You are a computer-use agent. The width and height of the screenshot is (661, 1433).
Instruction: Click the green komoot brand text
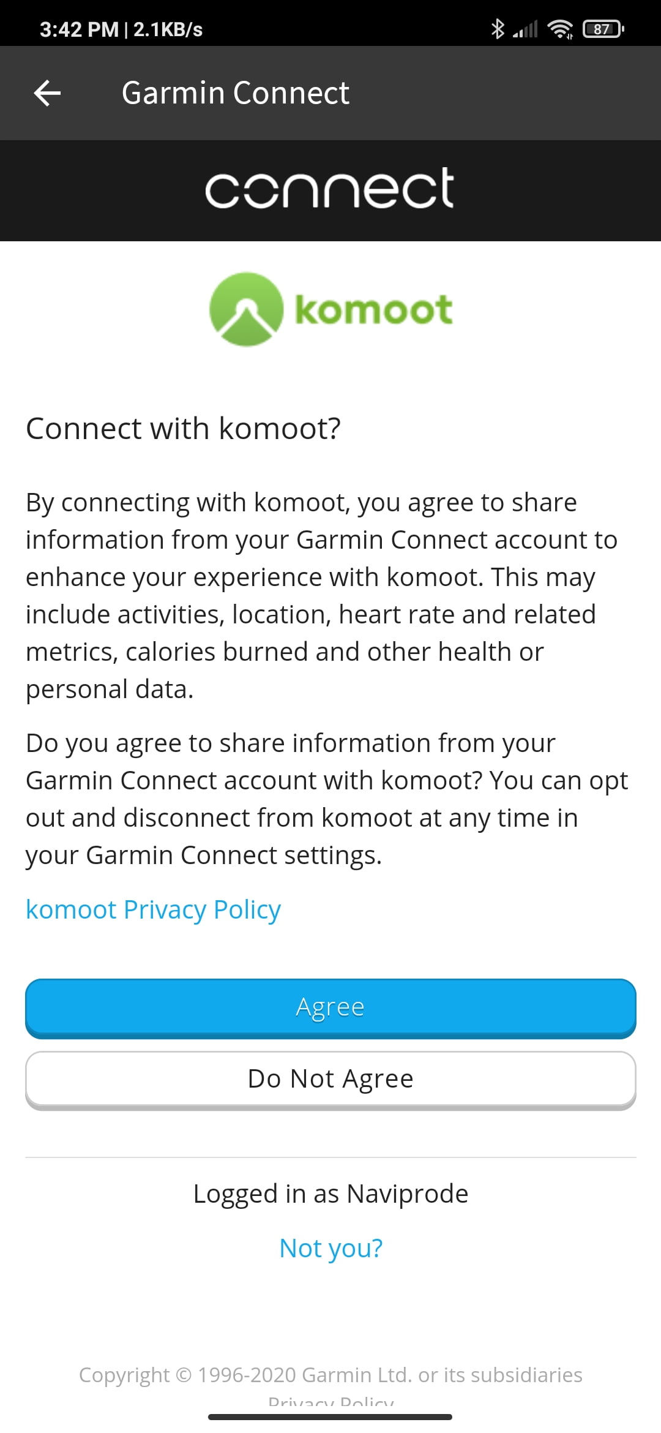[x=374, y=310]
